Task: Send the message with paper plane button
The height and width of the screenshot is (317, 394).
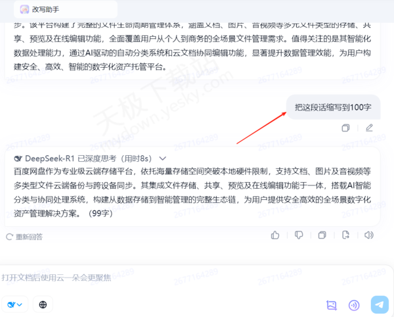Action: pos(380,305)
